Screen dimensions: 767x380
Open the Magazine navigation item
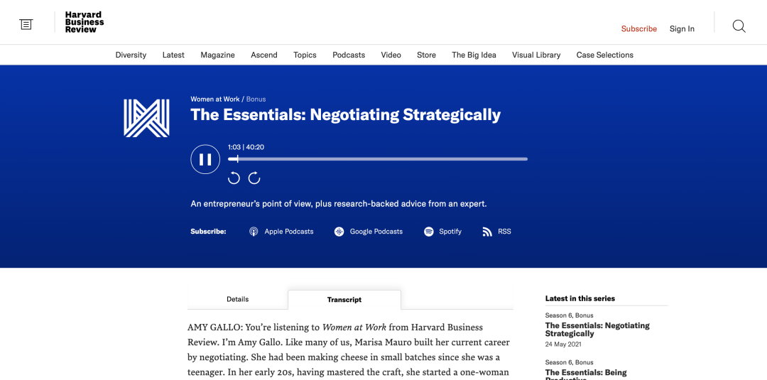217,55
